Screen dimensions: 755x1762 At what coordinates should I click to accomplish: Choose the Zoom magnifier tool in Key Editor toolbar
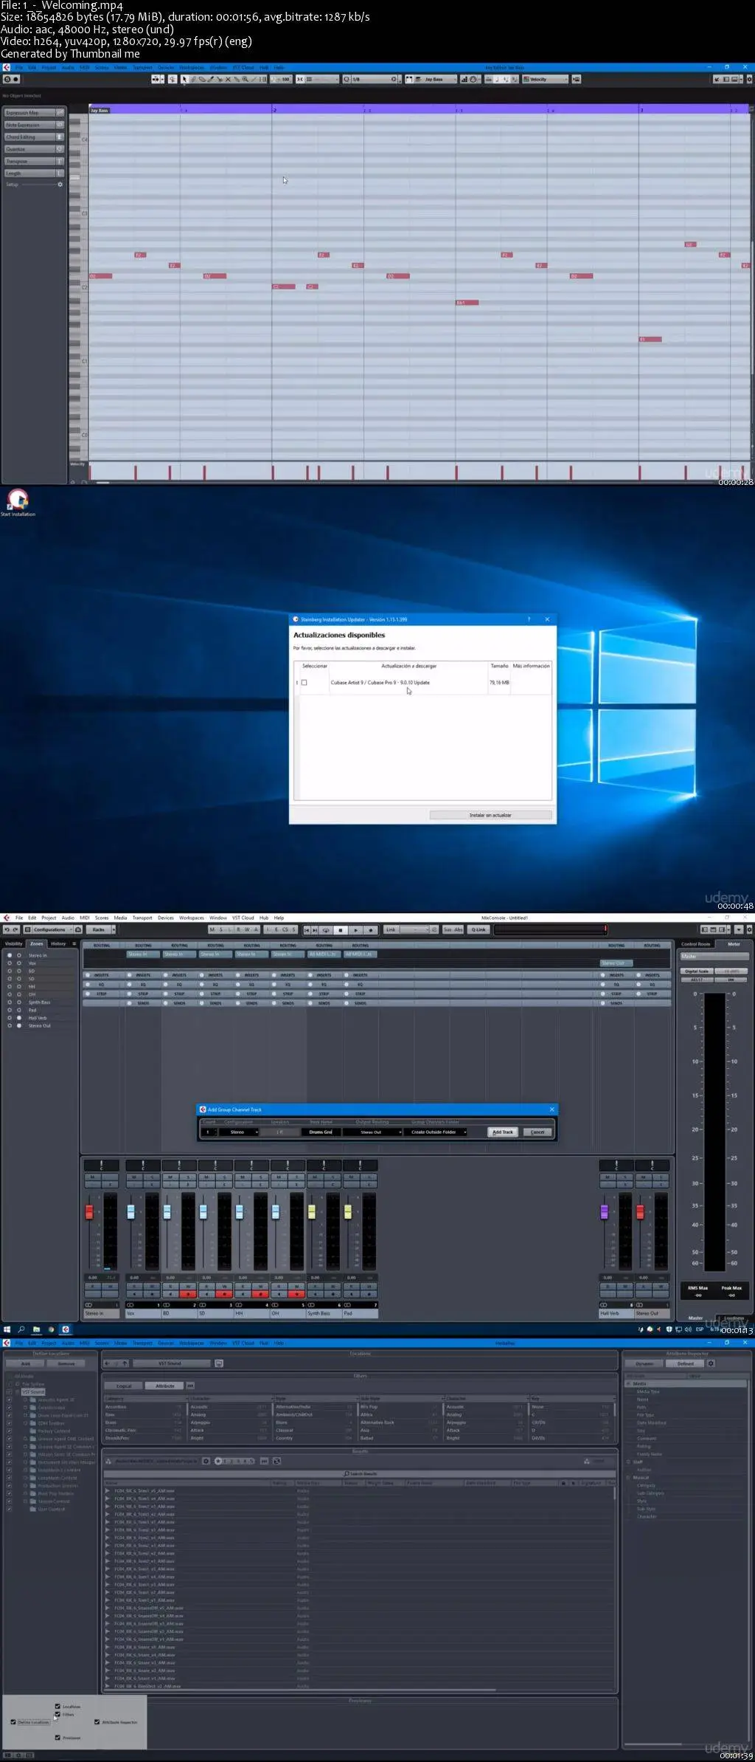click(x=245, y=79)
